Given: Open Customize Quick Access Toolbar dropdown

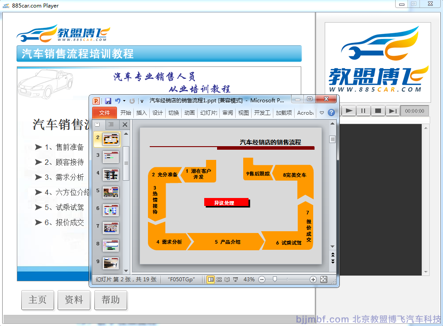Looking at the screenshot, I should click(142, 101).
